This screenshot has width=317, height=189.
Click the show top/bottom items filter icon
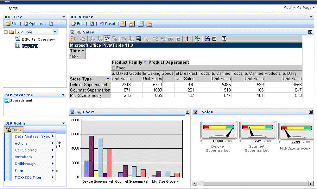(x=115, y=39)
